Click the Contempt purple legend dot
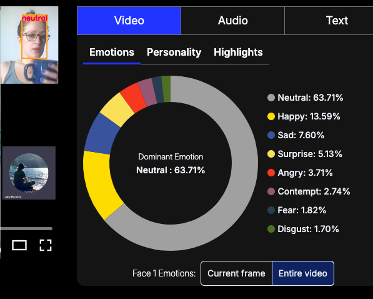This screenshot has height=299, width=373. point(271,191)
